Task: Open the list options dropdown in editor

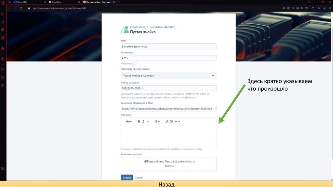Action: pyautogui.click(x=157, y=122)
